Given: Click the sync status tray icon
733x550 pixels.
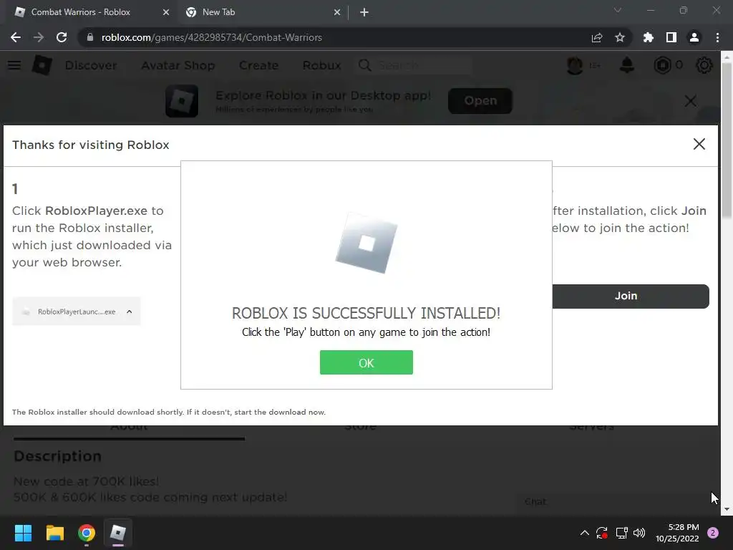Looking at the screenshot, I should [x=601, y=533].
